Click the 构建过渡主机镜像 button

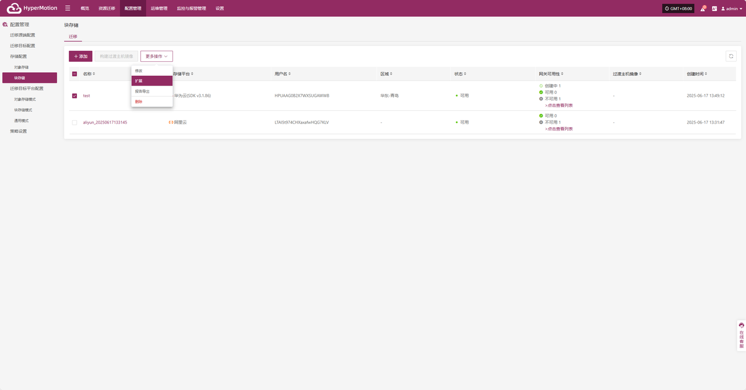click(116, 56)
